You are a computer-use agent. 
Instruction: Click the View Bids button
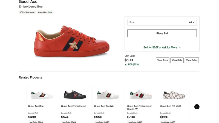177,60
